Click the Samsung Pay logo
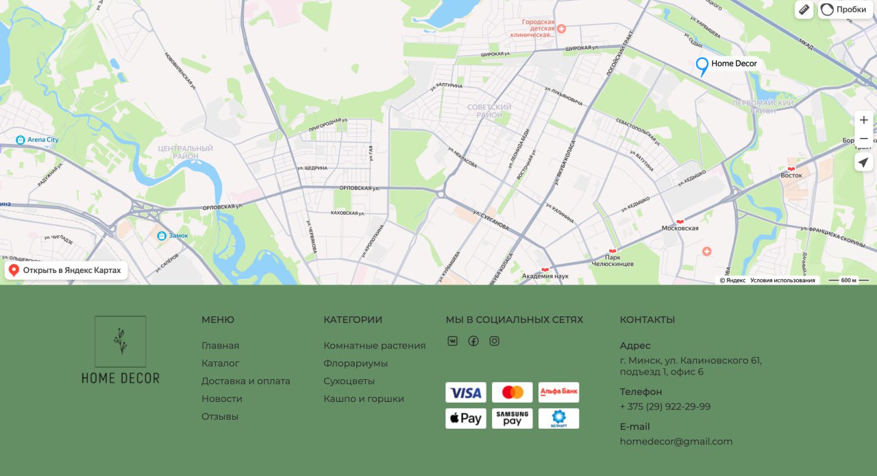This screenshot has height=476, width=877. (512, 418)
